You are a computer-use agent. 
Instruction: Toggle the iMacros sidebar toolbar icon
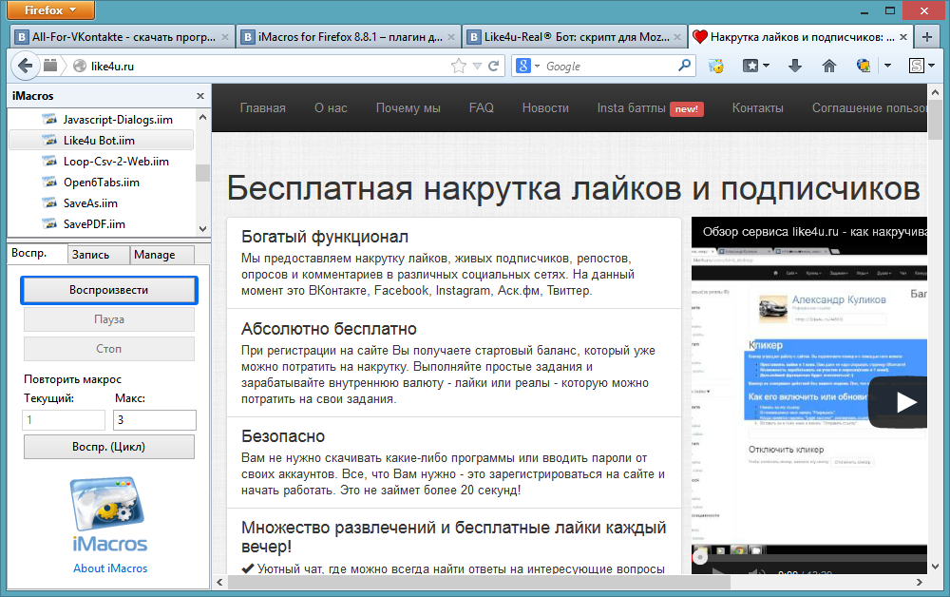tap(716, 66)
